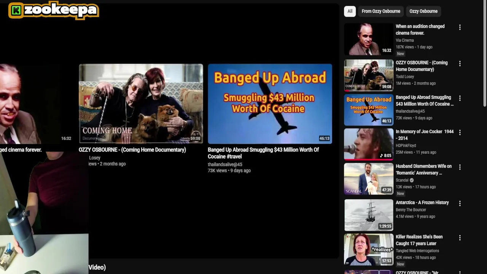The height and width of the screenshot is (274, 487).
Task: Click the '4.1M views • 9 years ago' text
Action: [415, 217]
